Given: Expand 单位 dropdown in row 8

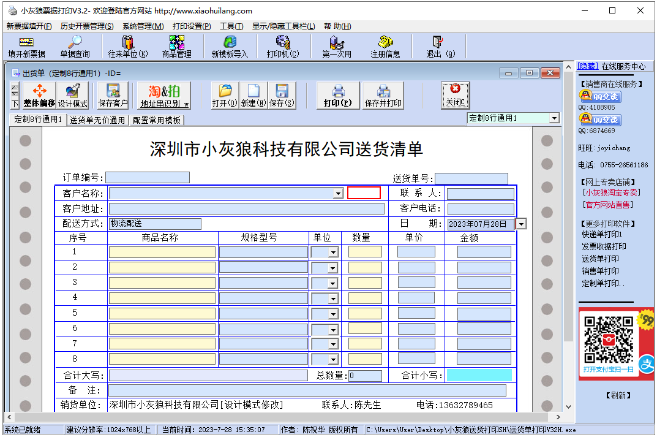Looking at the screenshot, I should click(333, 359).
